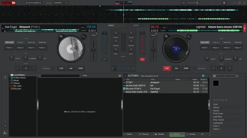Click the master volume speaker icon

183,3
